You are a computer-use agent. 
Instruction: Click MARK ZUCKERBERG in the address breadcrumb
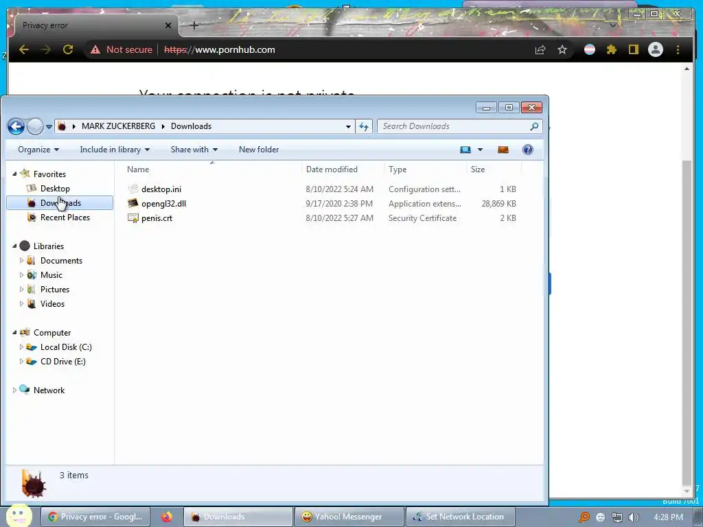[x=118, y=126]
